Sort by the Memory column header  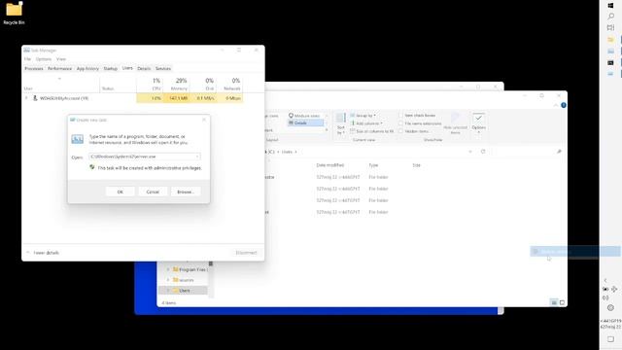(x=176, y=85)
